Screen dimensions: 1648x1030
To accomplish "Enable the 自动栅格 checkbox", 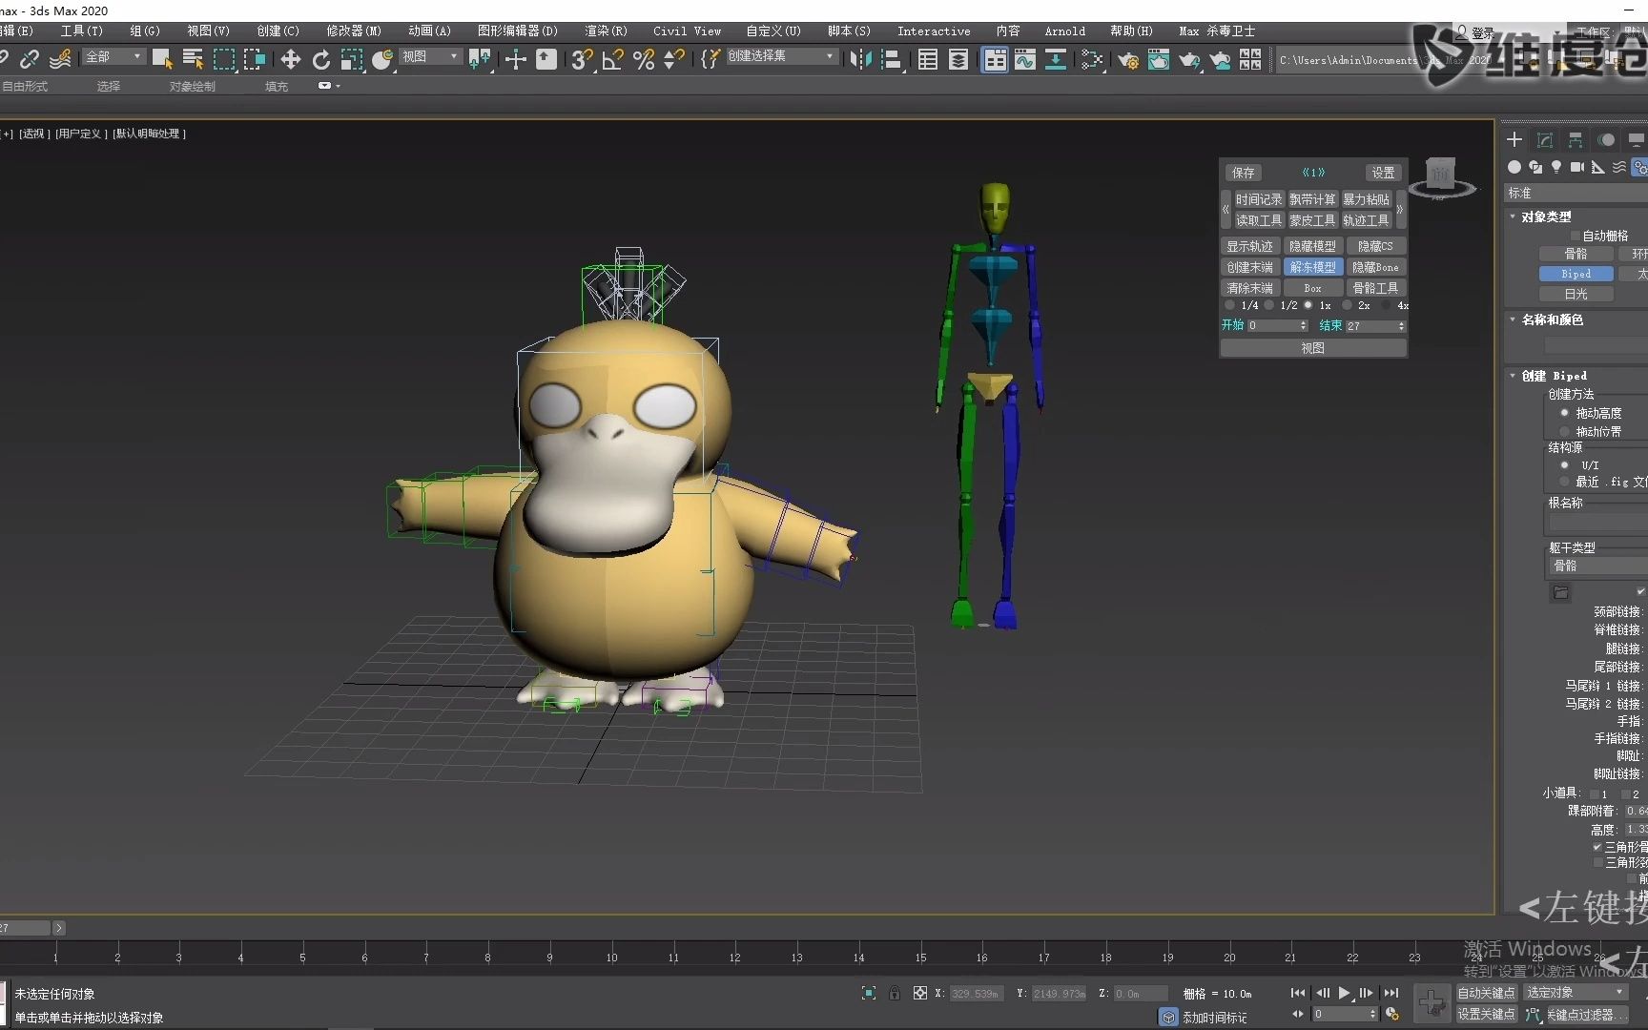I will click(1576, 236).
